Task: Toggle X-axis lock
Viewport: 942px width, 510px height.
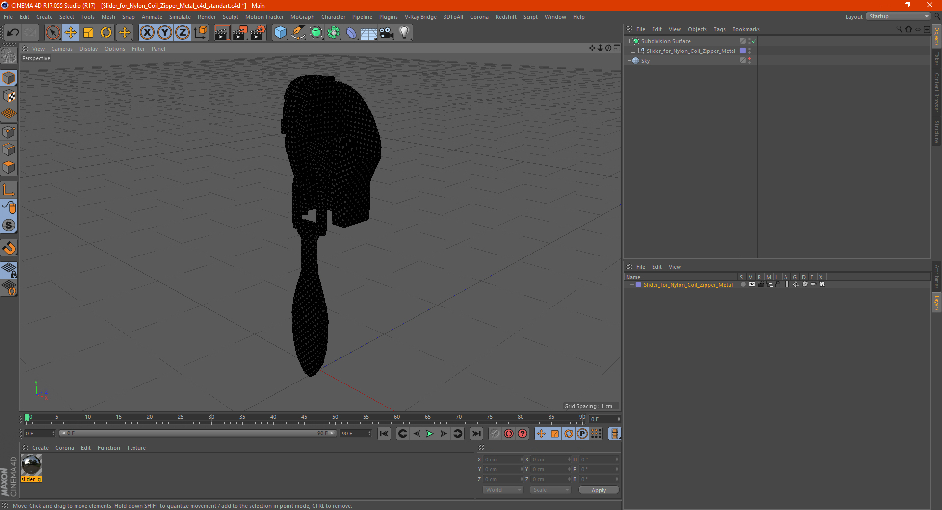Action: [x=147, y=33]
